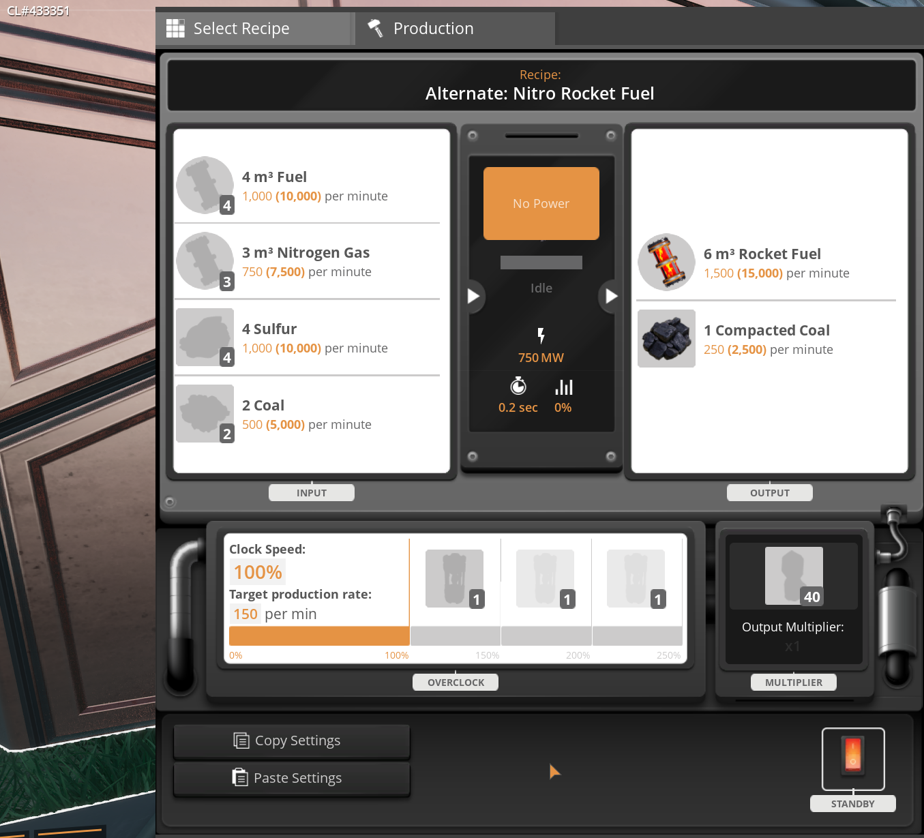Click the idle production progress bar

[541, 263]
